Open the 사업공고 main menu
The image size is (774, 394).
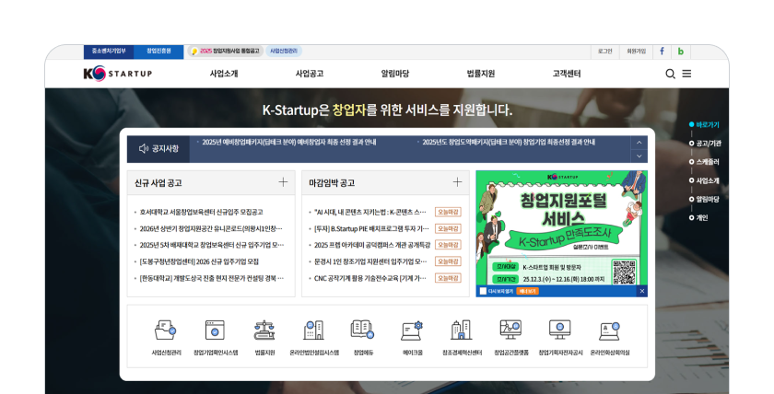coord(310,74)
